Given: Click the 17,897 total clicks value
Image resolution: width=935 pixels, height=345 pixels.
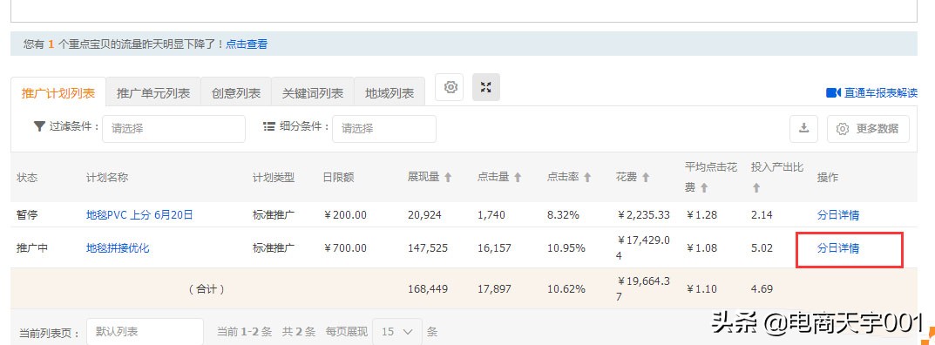Looking at the screenshot, I should (494, 289).
